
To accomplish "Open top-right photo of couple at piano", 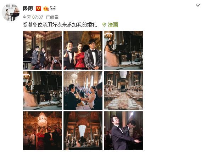I will point(123,50).
